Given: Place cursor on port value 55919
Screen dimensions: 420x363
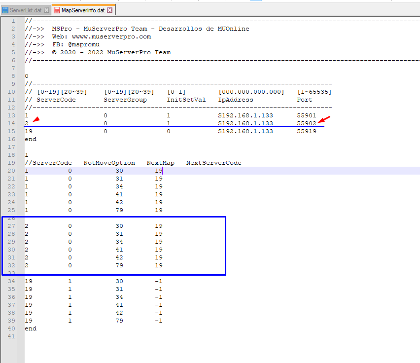Looking at the screenshot, I should click(307, 131).
